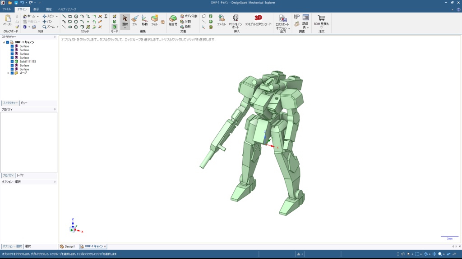Click the ボディ分割 (Split Body) tool
The height and width of the screenshot is (259, 462).
[x=189, y=16]
